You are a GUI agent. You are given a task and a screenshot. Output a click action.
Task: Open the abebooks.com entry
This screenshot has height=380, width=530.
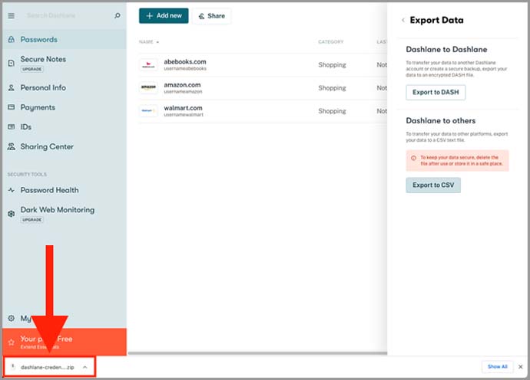262,65
